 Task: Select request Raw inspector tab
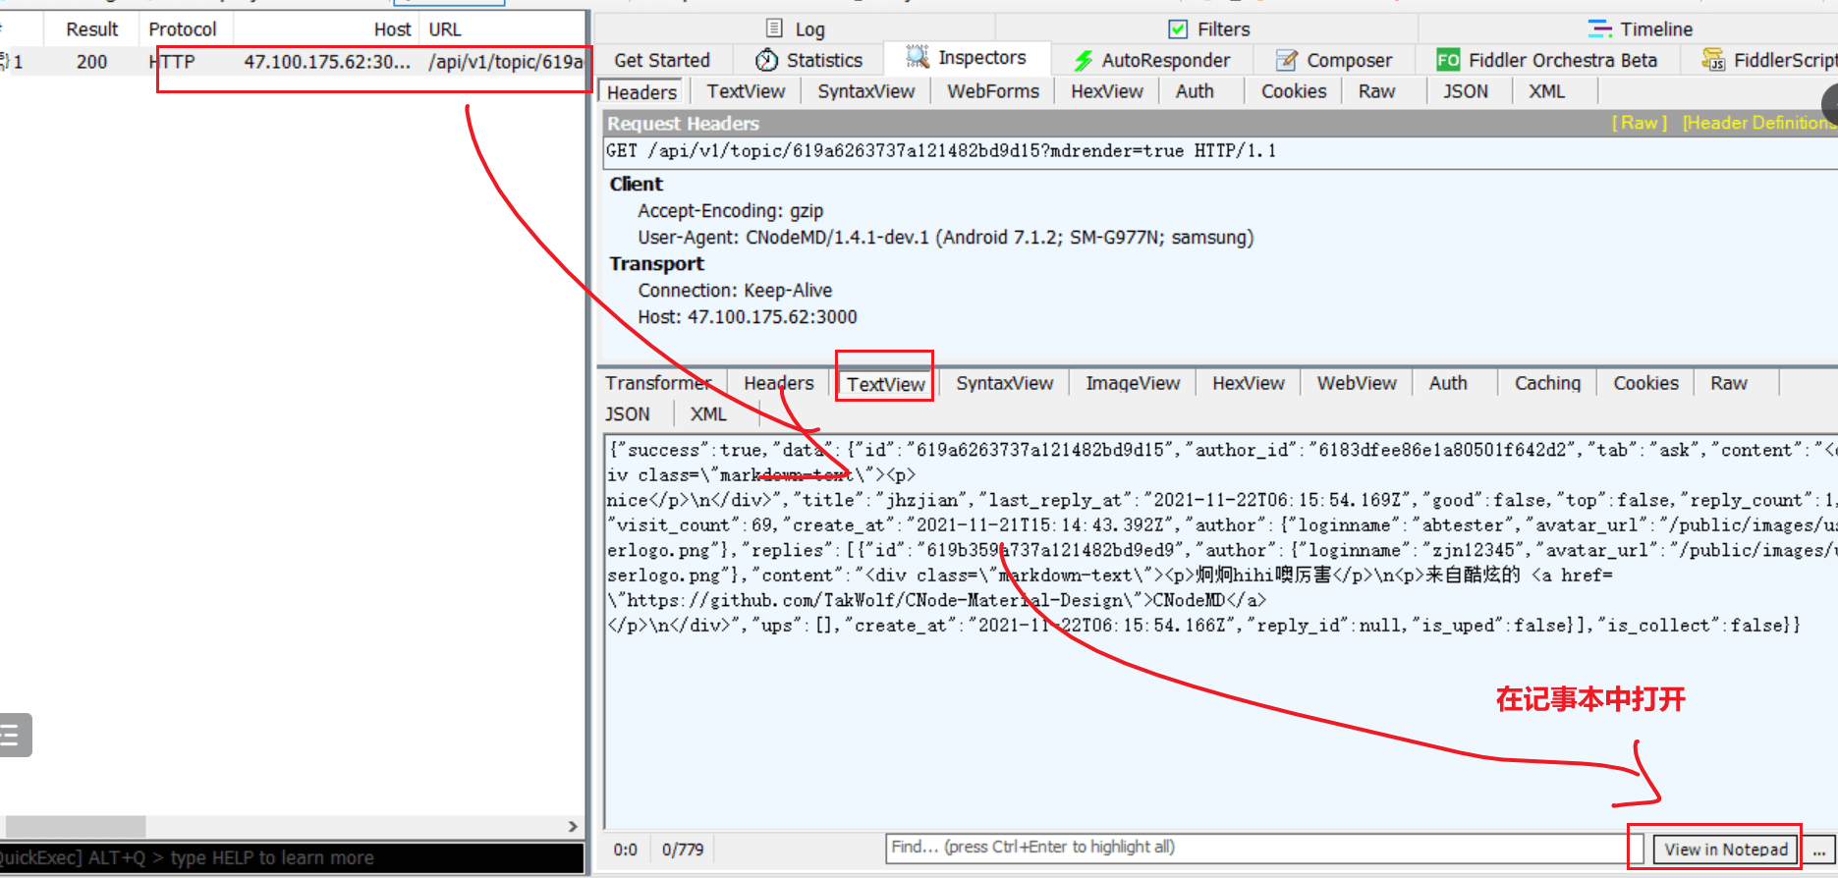[x=1376, y=91]
